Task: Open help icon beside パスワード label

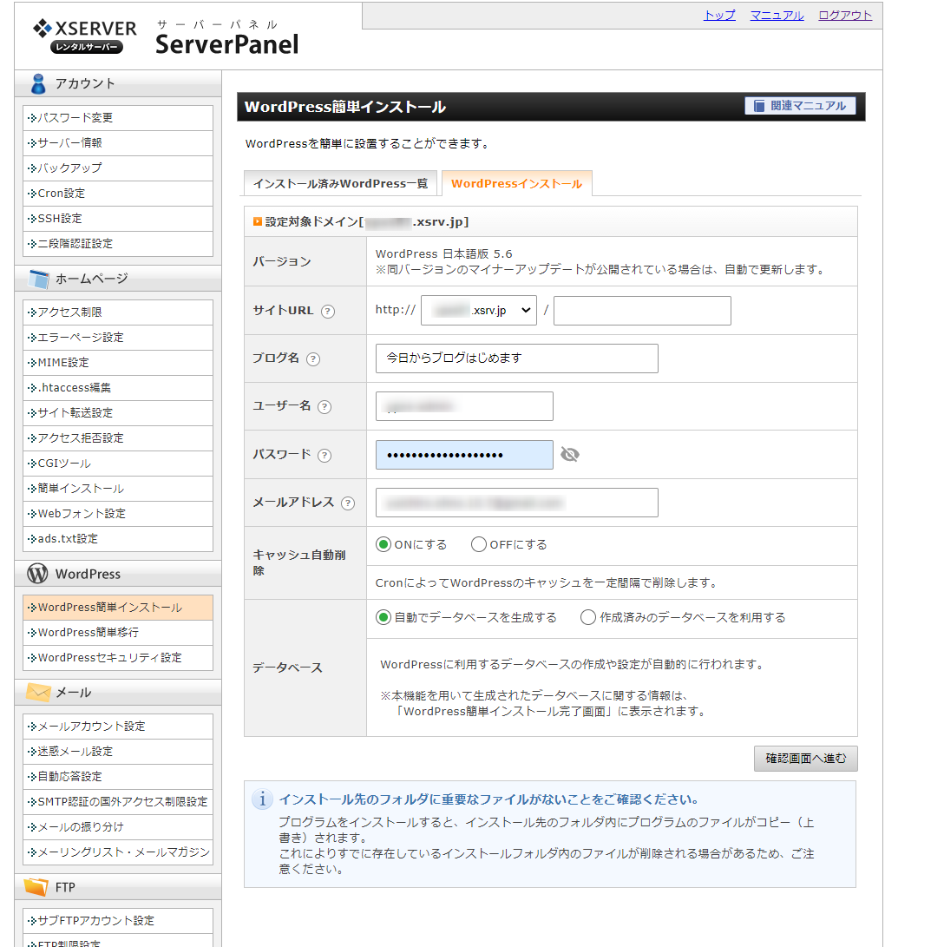Action: click(x=324, y=456)
